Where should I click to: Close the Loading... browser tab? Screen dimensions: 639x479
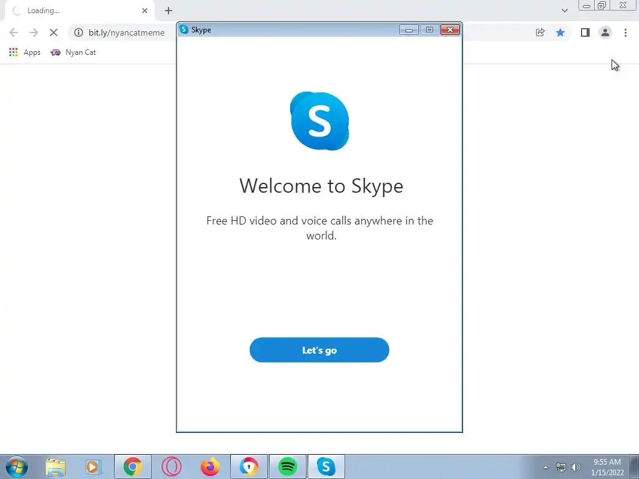click(145, 11)
